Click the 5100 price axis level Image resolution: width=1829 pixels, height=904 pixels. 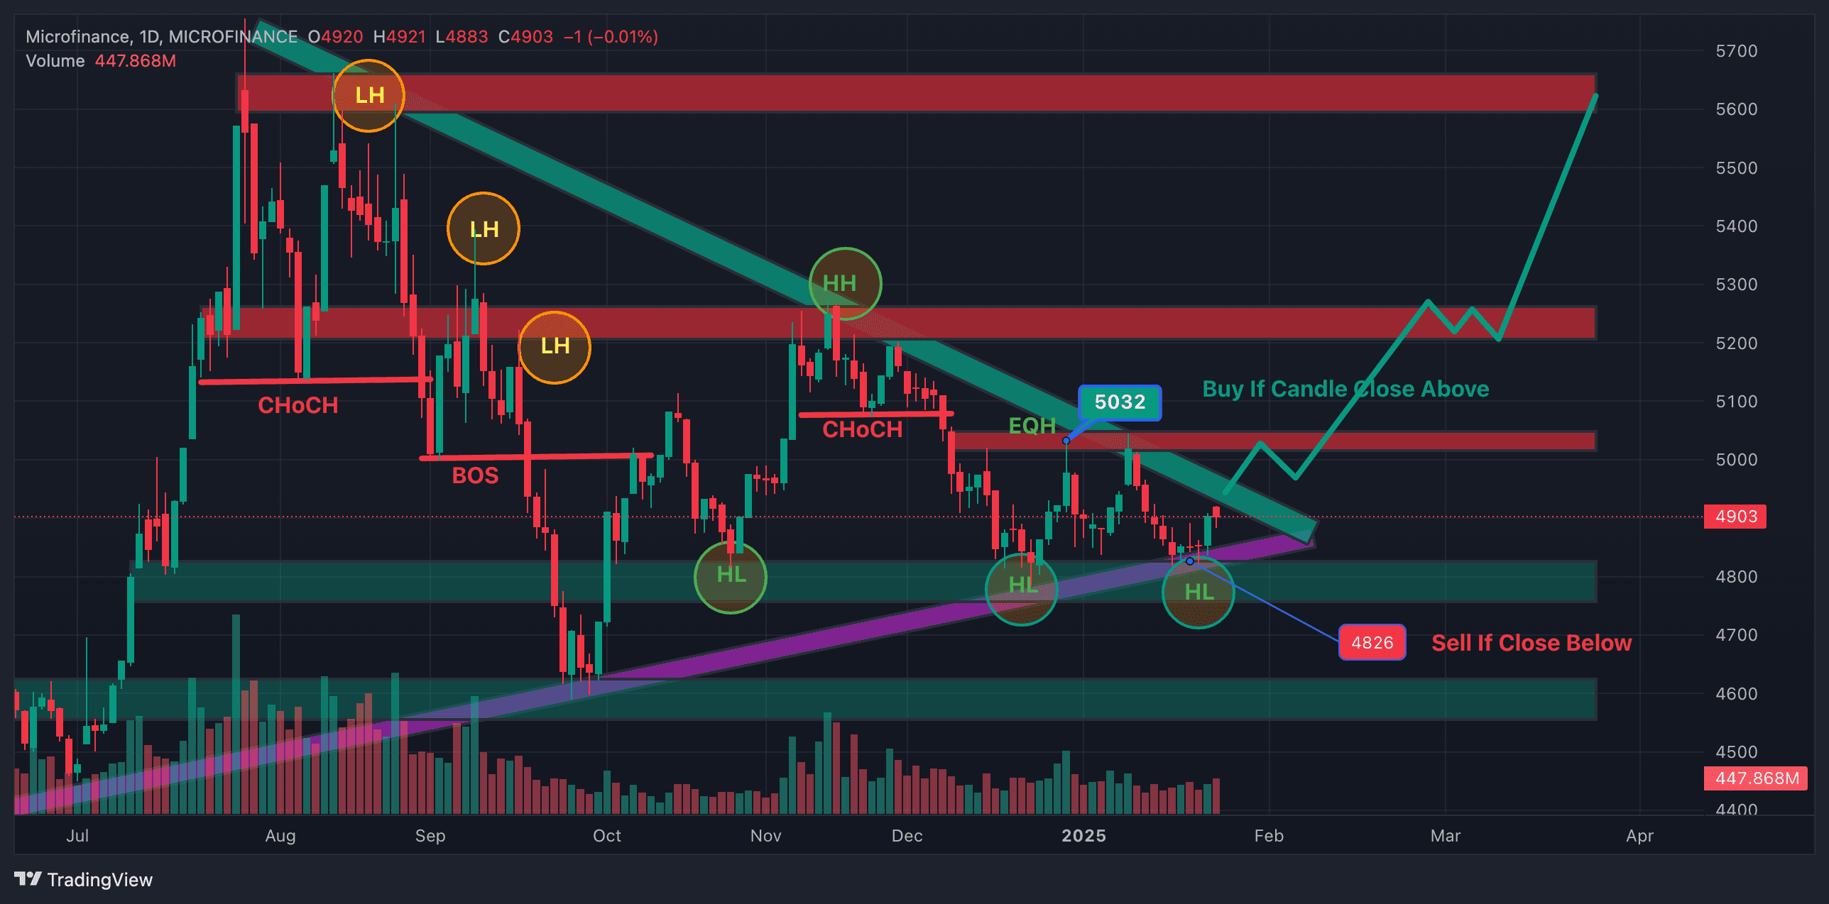pyautogui.click(x=1736, y=402)
